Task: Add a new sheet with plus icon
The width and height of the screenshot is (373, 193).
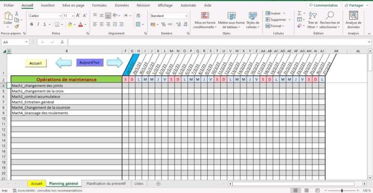Action: [x=159, y=184]
